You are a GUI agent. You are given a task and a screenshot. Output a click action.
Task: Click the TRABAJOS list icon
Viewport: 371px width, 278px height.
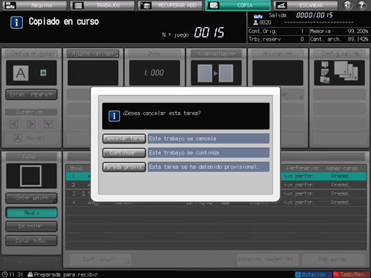click(78, 5)
